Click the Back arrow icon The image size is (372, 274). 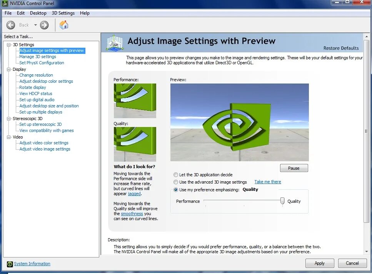(11, 25)
